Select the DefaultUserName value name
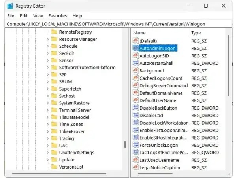 coord(158,100)
